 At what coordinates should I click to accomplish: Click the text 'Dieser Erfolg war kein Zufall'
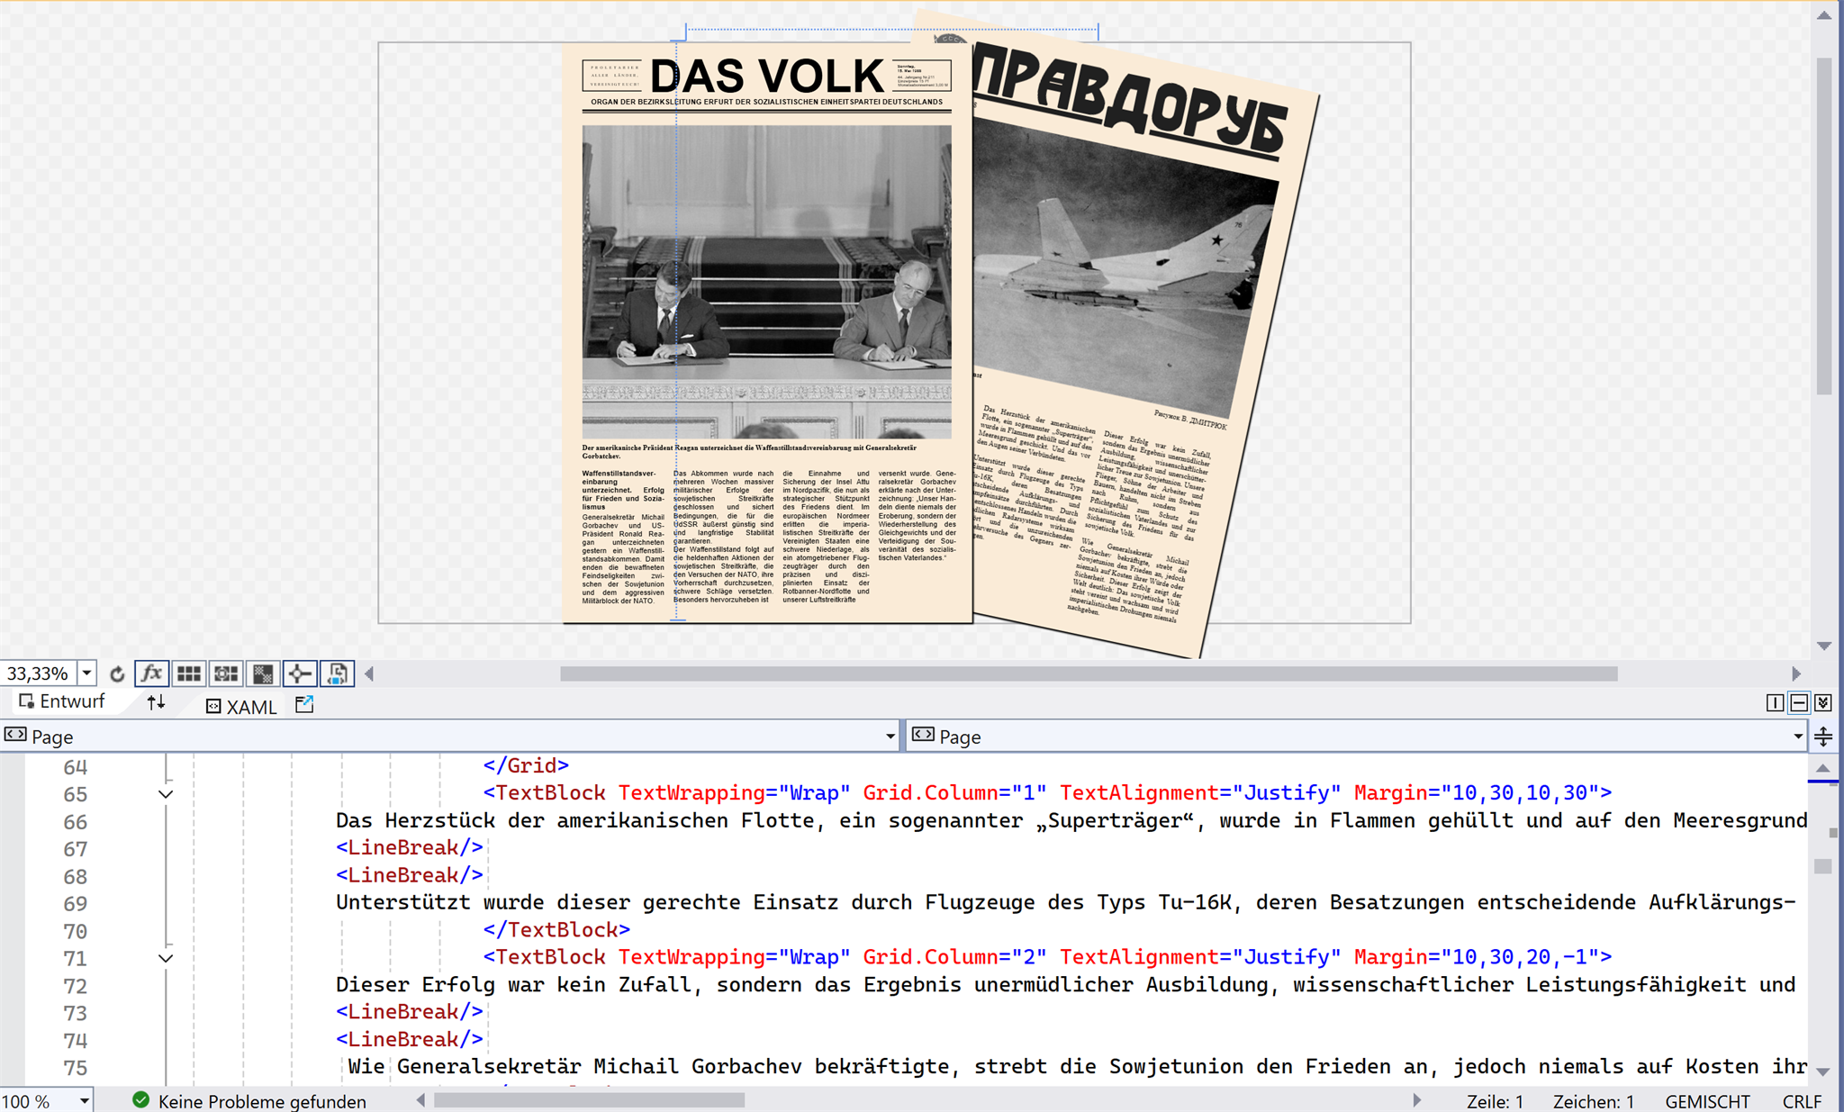514,984
